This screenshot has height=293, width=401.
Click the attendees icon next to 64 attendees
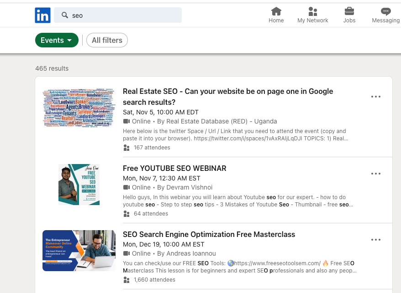point(127,214)
